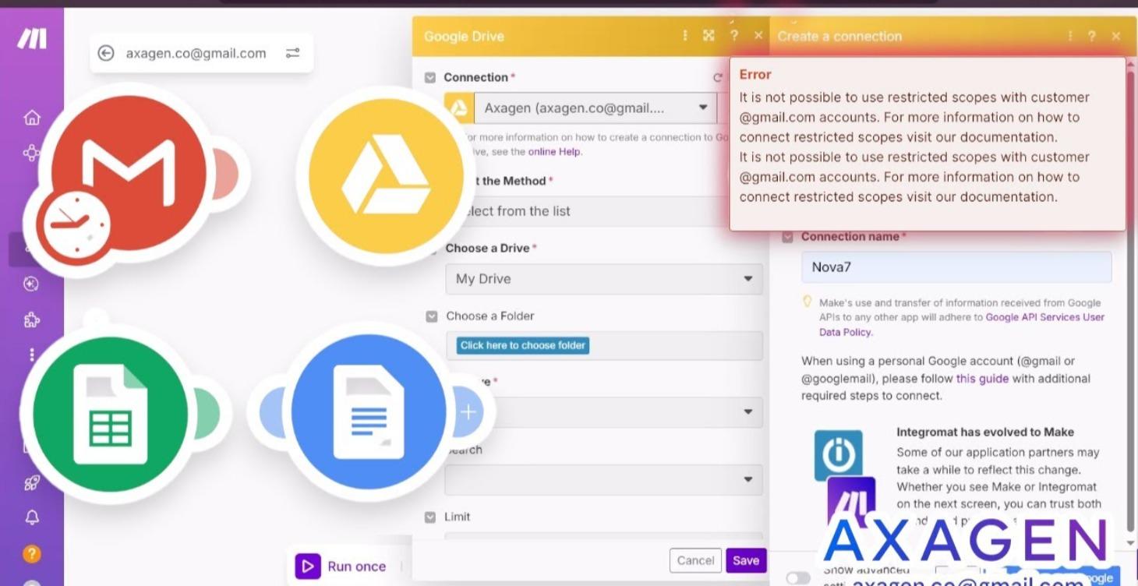Viewport: 1138px width, 586px height.
Task: Click the Cancel button
Action: (x=695, y=560)
